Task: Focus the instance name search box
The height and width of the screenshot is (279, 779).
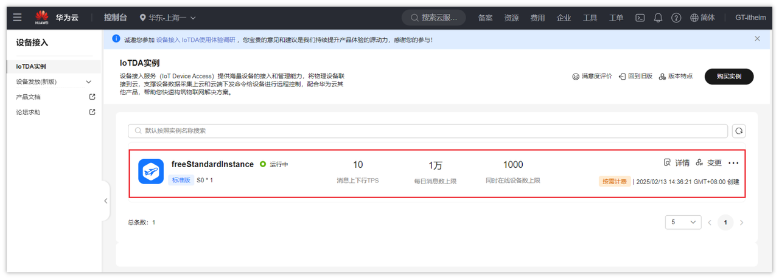Action: [428, 131]
